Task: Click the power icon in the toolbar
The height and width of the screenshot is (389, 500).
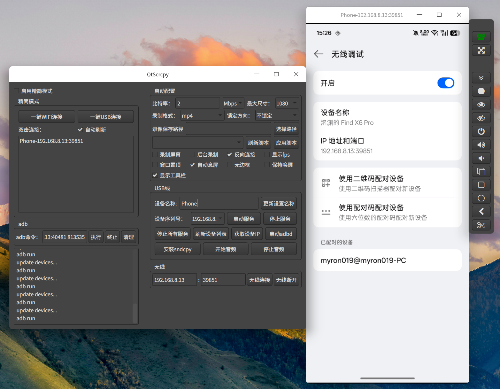Action: point(481,131)
